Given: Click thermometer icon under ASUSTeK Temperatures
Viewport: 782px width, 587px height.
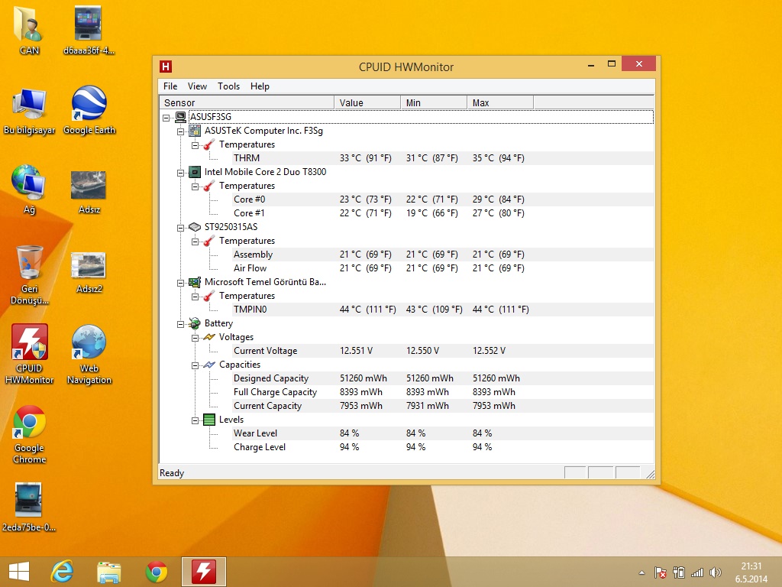Looking at the screenshot, I should coord(209,144).
